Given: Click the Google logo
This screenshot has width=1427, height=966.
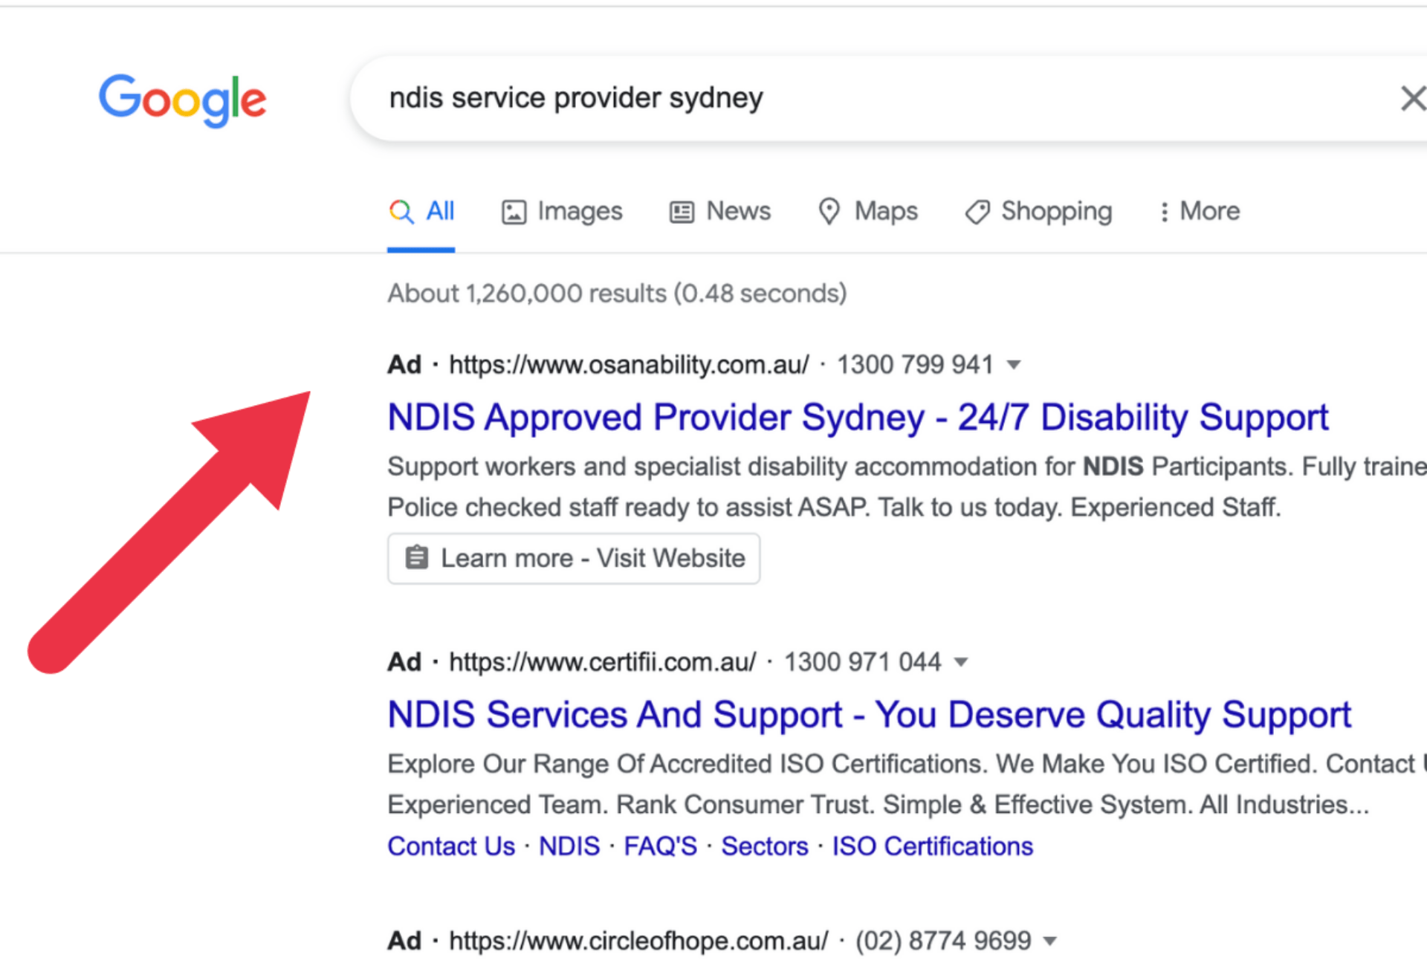Looking at the screenshot, I should (x=182, y=100).
